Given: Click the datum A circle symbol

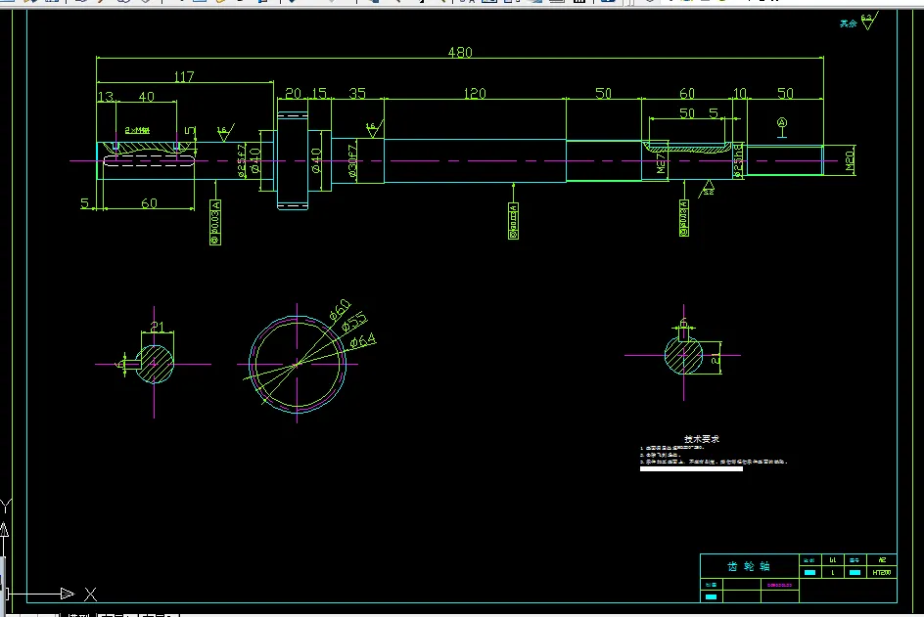Looking at the screenshot, I should tap(782, 123).
